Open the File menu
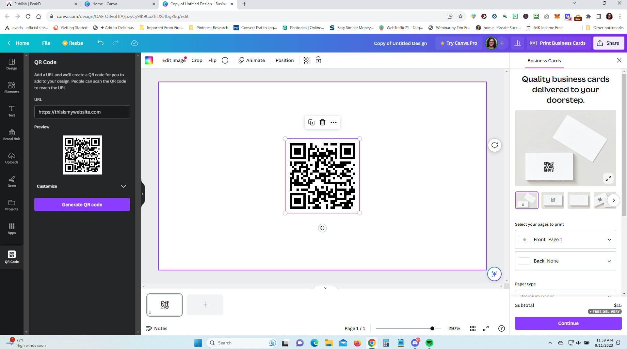 pos(46,43)
